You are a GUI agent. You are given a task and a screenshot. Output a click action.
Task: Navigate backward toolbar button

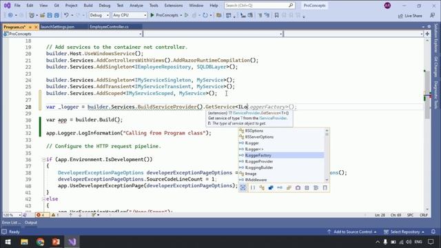[10, 15]
